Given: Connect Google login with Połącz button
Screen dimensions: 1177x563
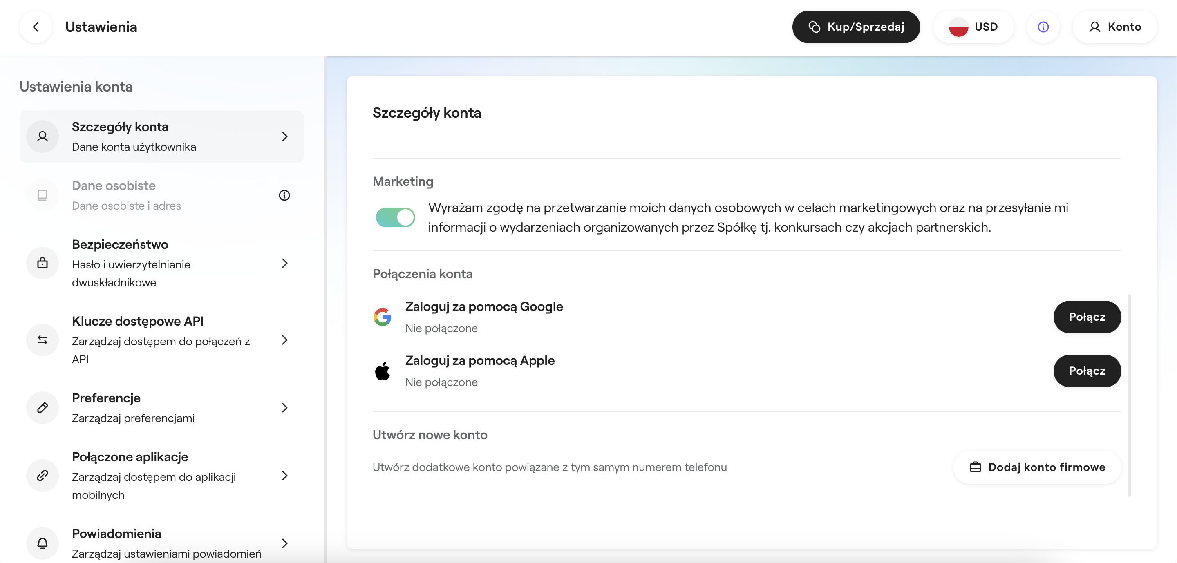Looking at the screenshot, I should click(x=1087, y=317).
